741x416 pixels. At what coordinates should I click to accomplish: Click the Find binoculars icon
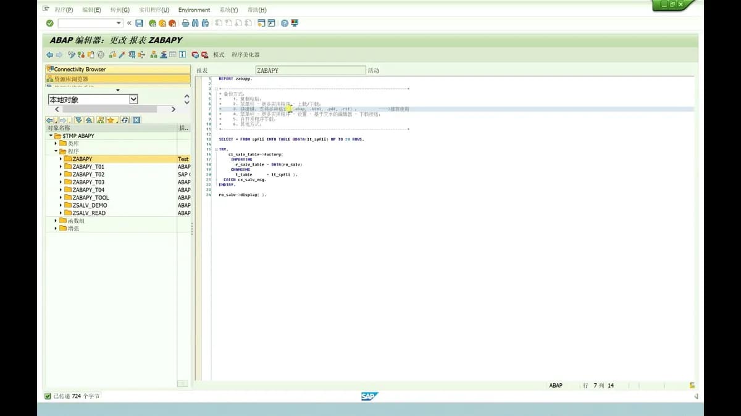pos(195,23)
